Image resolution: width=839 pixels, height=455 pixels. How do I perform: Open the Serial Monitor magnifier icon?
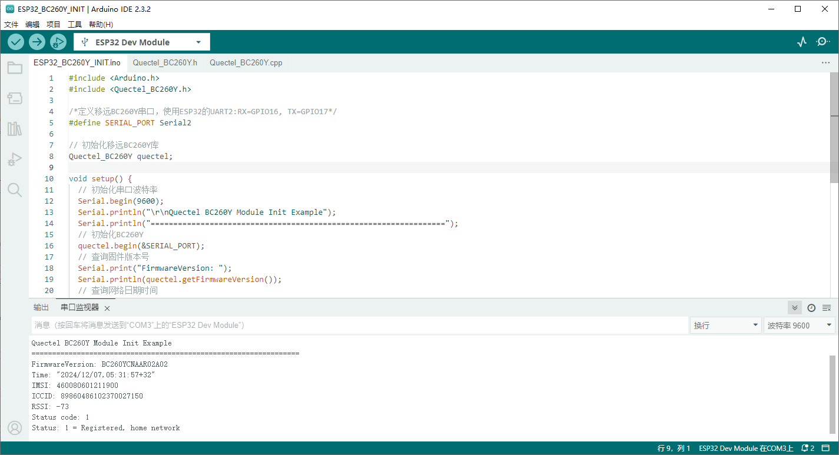click(x=823, y=42)
